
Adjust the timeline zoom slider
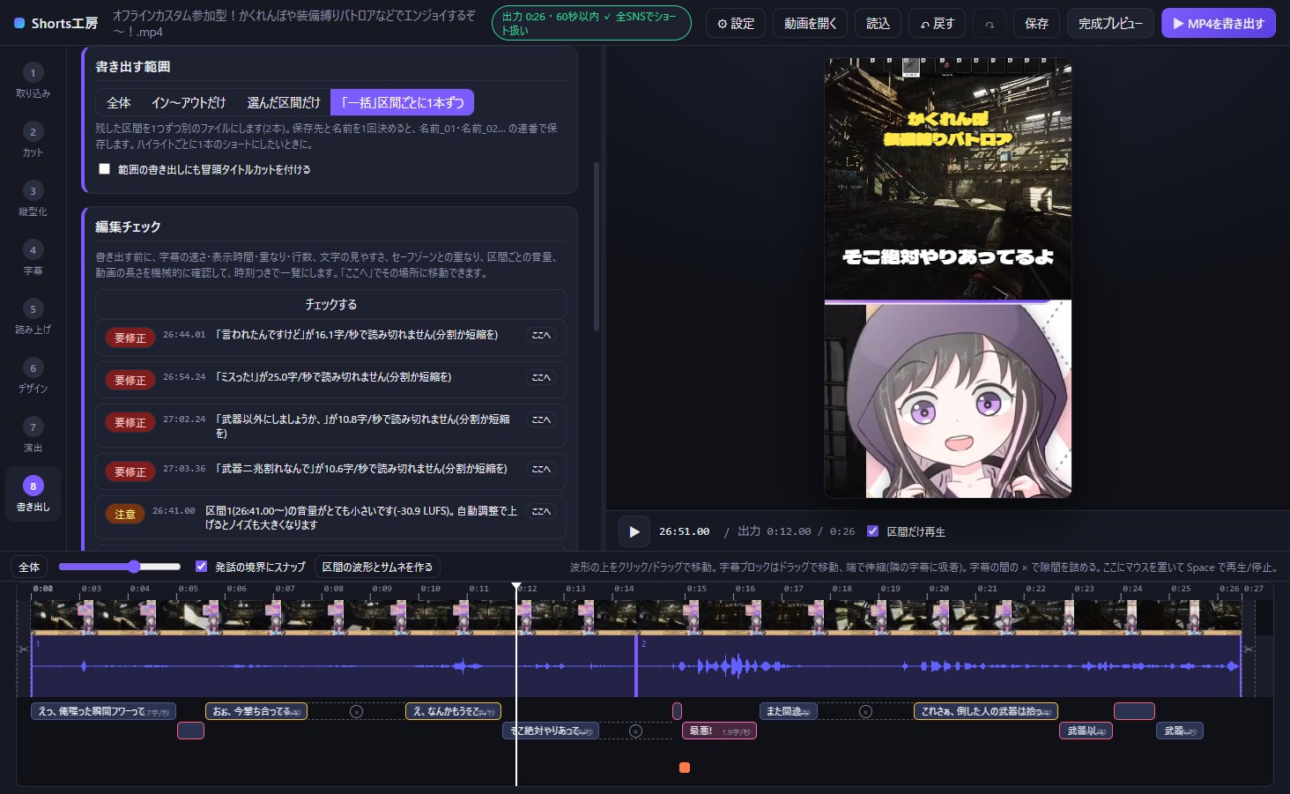pos(119,567)
